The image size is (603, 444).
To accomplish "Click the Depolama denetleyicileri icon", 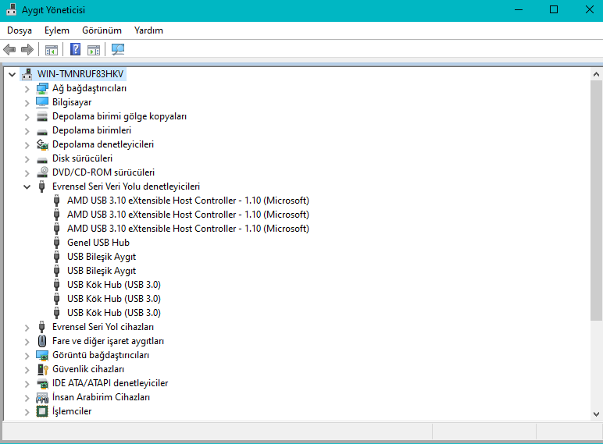I will point(42,144).
